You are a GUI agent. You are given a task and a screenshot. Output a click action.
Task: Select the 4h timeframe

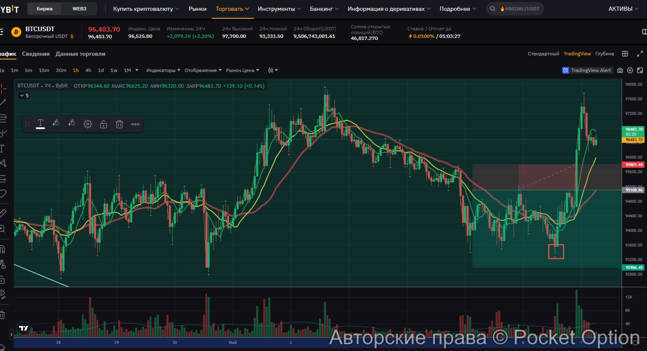click(x=88, y=70)
